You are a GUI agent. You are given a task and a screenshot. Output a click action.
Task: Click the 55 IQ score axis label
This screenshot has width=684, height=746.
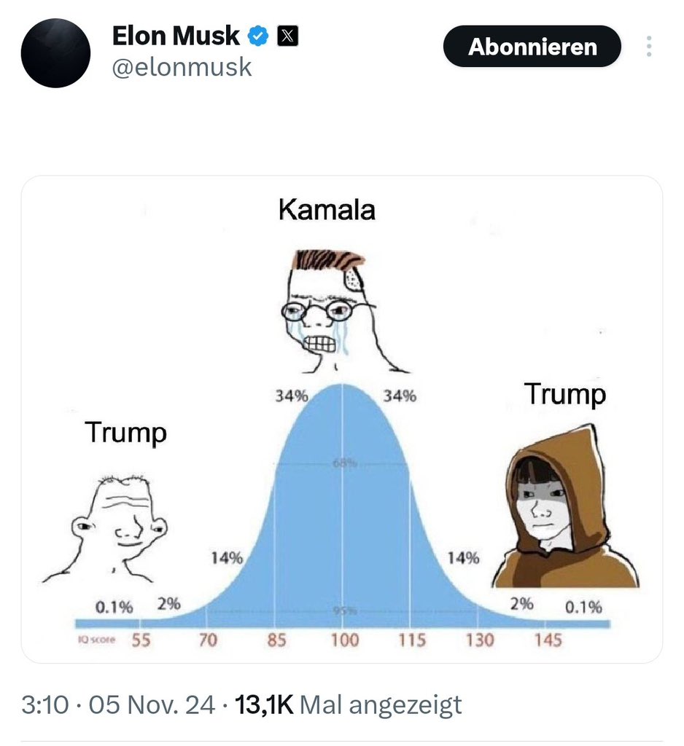[x=141, y=640]
